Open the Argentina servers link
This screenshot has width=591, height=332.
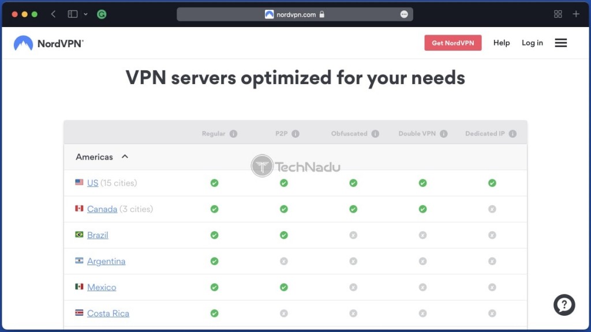click(x=106, y=261)
